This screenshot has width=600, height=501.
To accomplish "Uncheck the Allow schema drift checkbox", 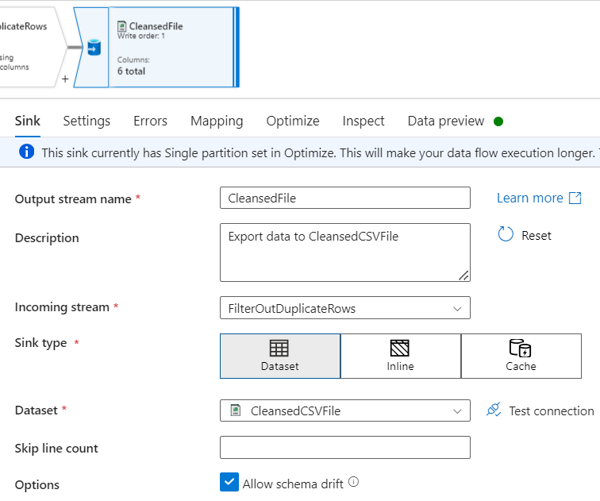I will [x=229, y=482].
